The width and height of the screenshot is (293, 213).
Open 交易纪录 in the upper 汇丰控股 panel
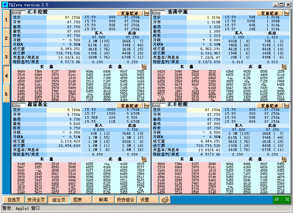pos(130,13)
